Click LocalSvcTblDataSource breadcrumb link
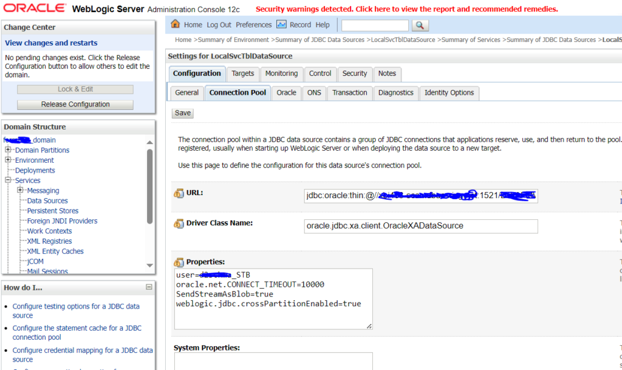Image resolution: width=622 pixels, height=370 pixels. (x=403, y=39)
